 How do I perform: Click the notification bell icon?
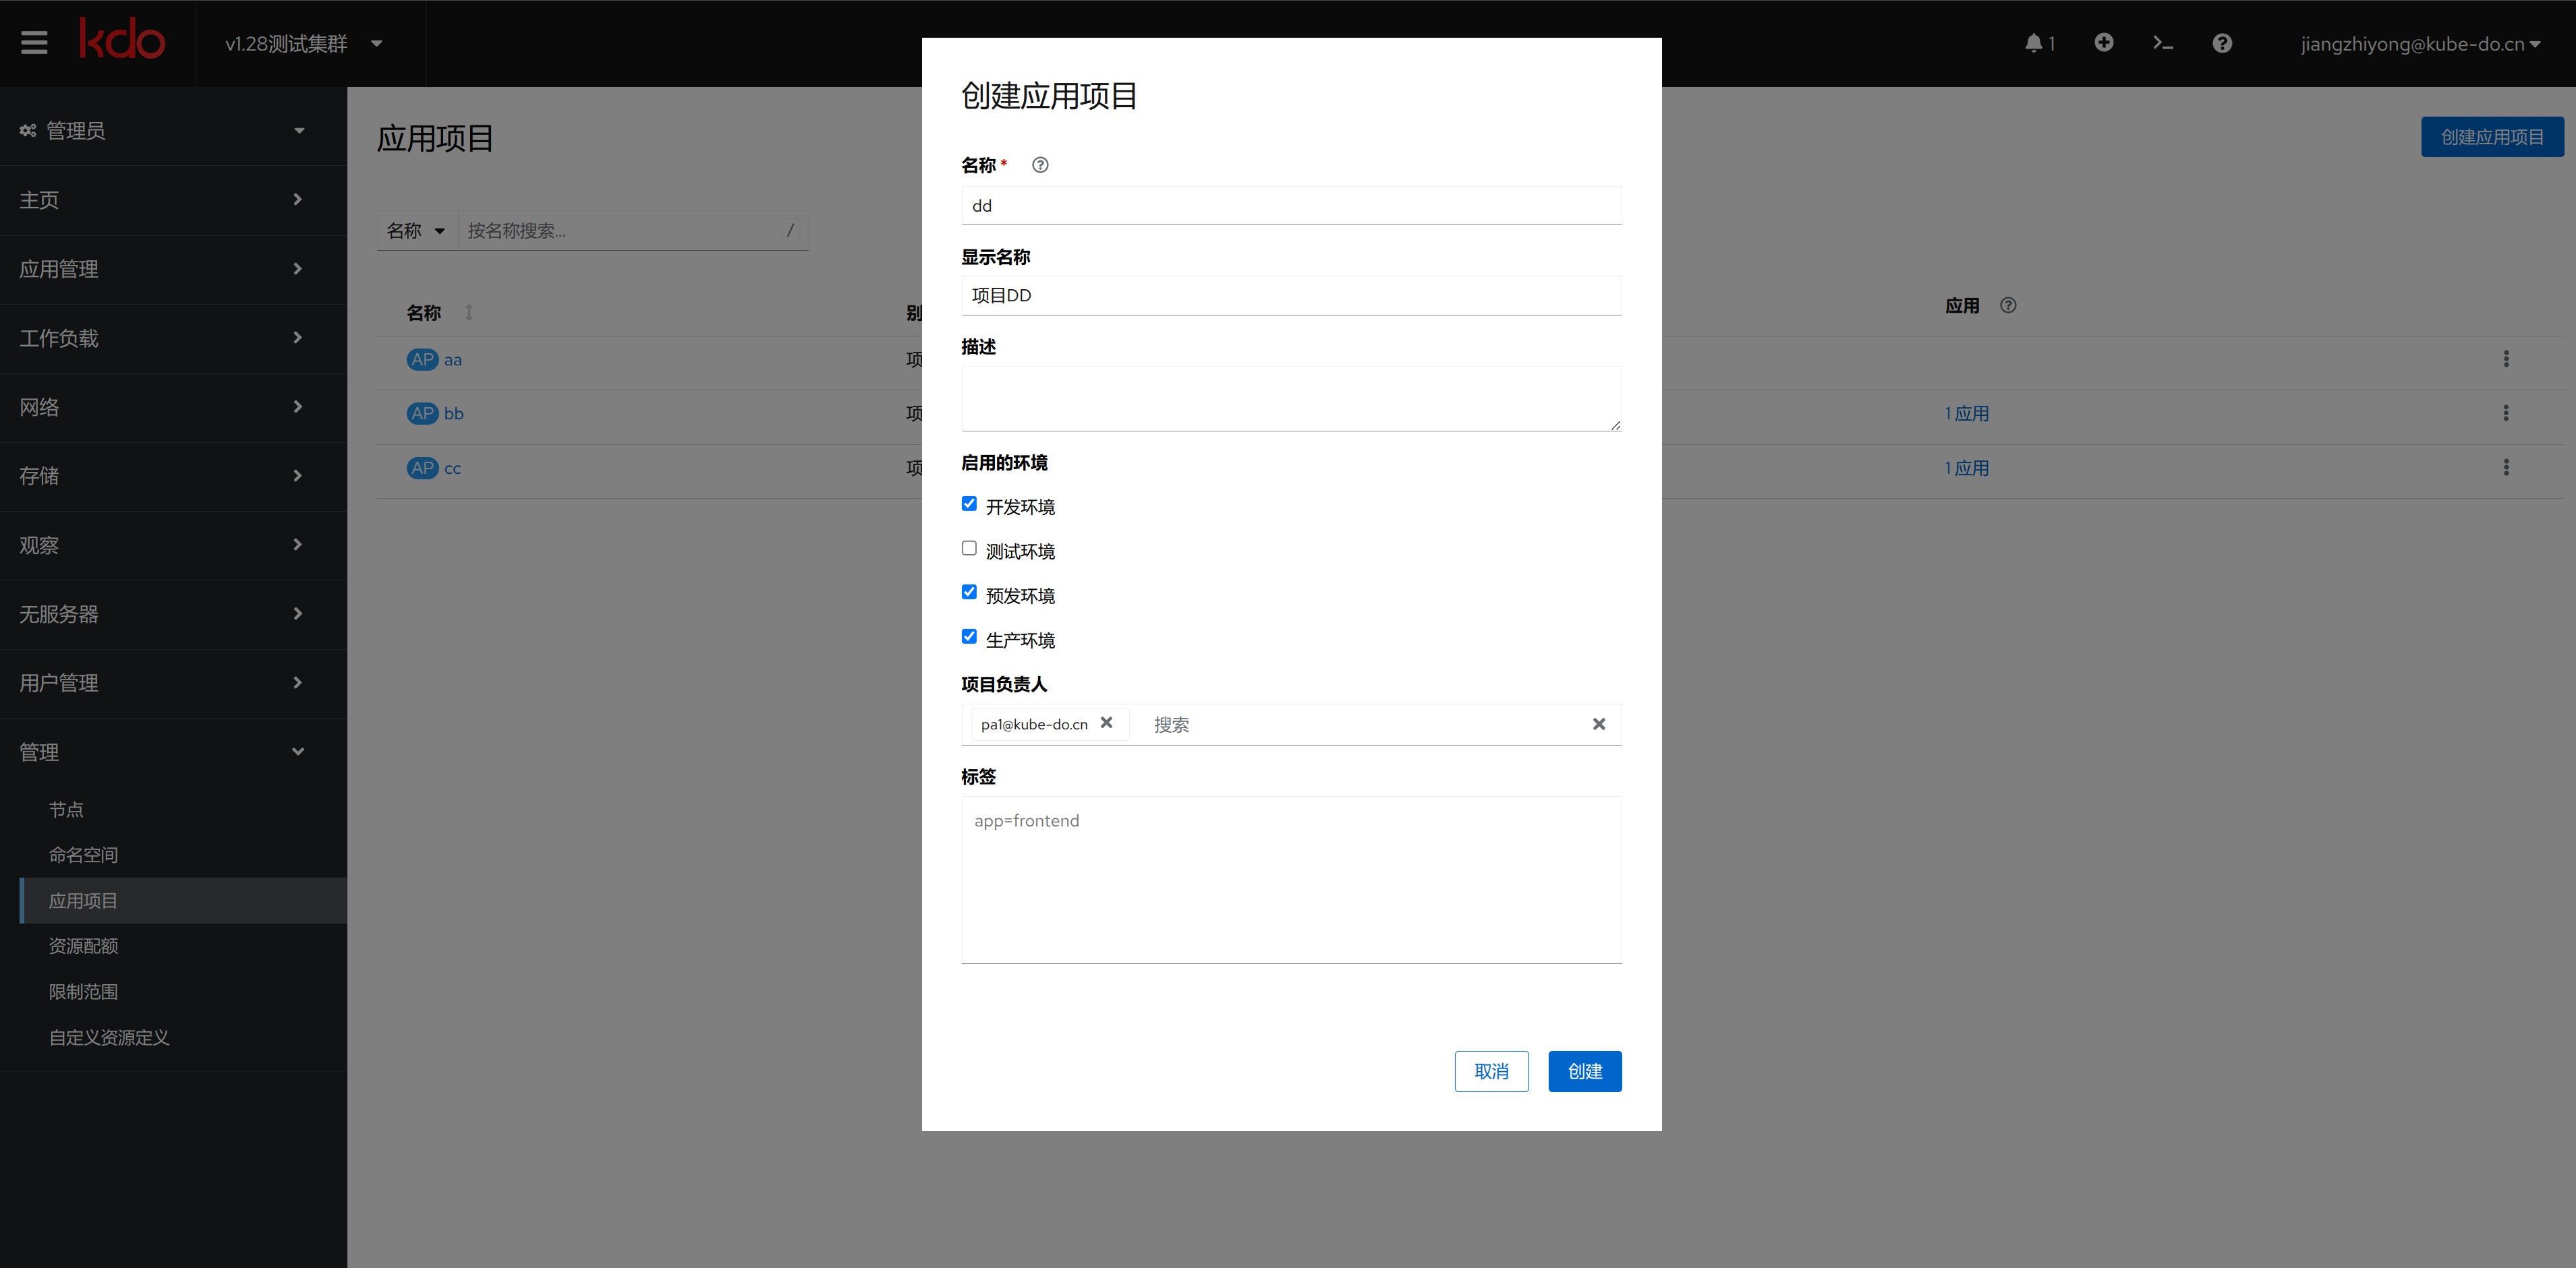[x=2034, y=43]
